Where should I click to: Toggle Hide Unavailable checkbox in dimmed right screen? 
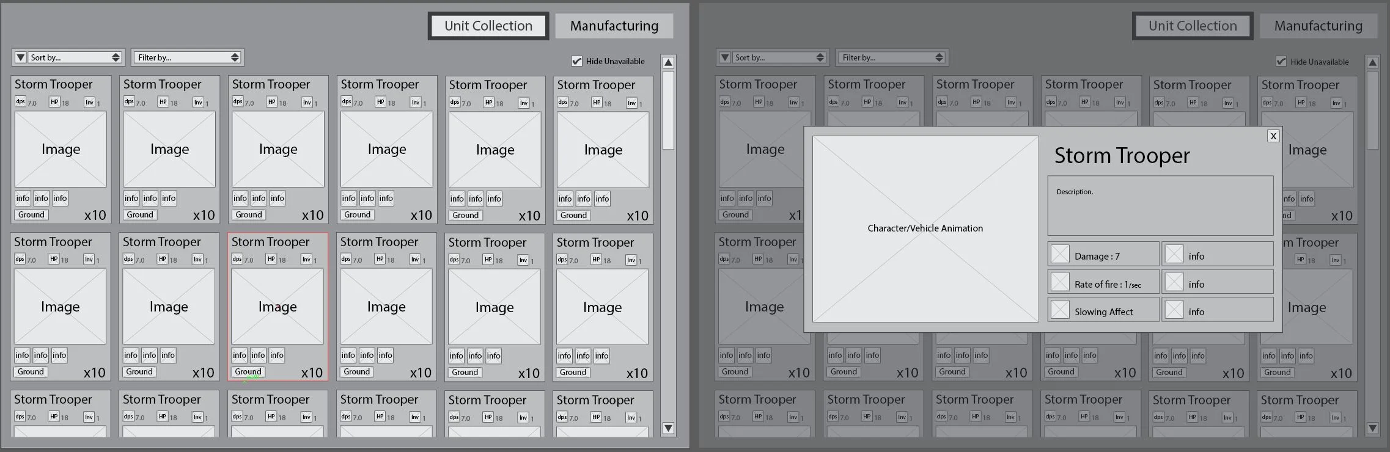point(1281,61)
